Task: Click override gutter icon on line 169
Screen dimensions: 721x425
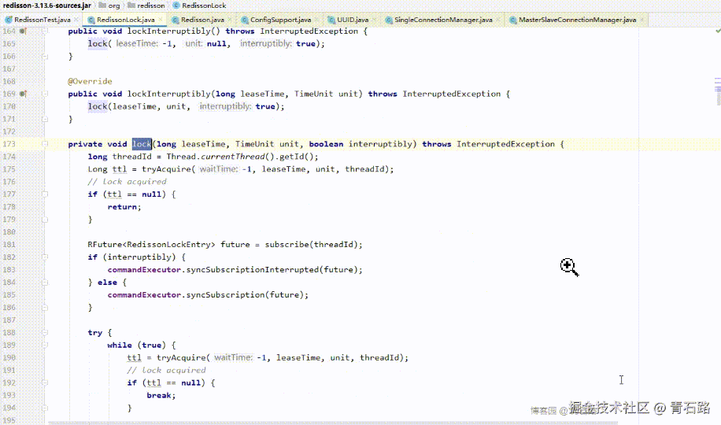Action: pos(23,94)
